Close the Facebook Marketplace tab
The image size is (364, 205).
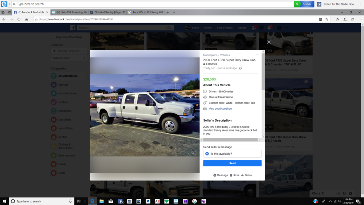pyautogui.click(x=47, y=12)
